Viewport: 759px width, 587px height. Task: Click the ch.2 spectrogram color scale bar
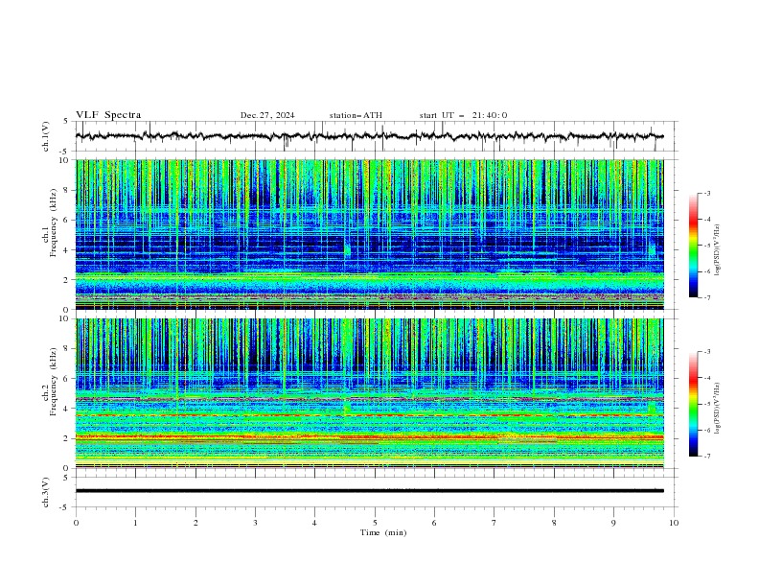[694, 404]
